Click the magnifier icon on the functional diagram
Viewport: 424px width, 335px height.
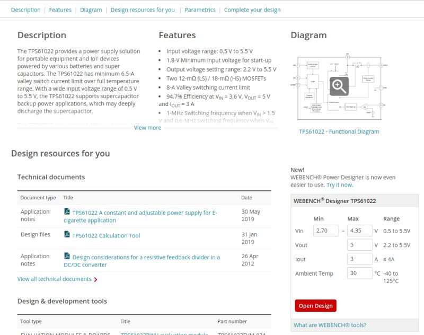[339, 86]
